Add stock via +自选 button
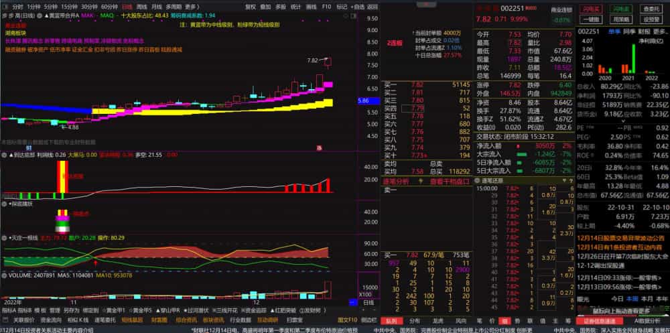The image size is (670, 333). pos(358,7)
